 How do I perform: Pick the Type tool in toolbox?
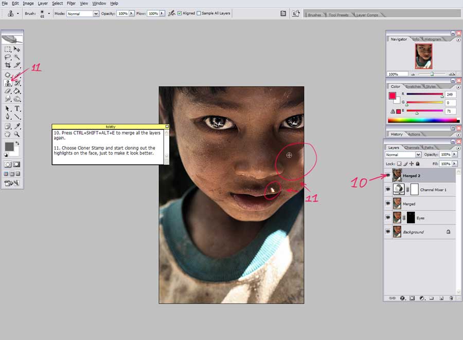[x=17, y=109]
